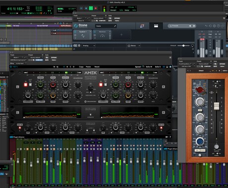This screenshot has width=228, height=188.
Task: Click the iZotope Ozone logo
Action: 81,26
